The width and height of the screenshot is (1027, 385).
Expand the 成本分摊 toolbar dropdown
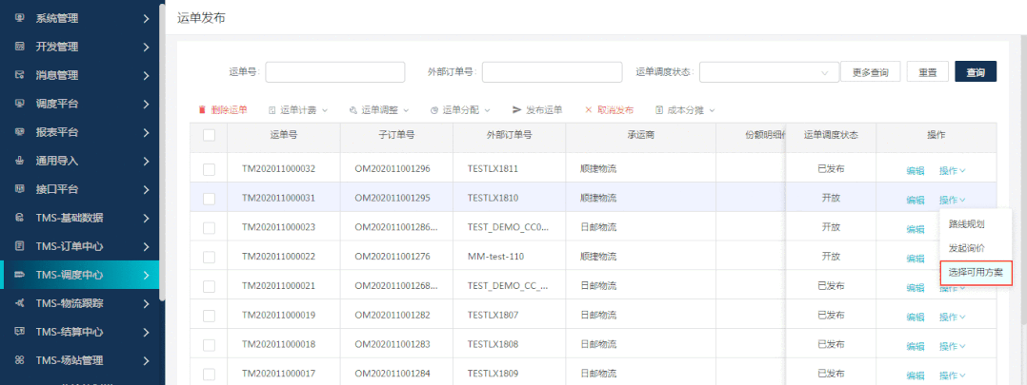click(x=684, y=110)
